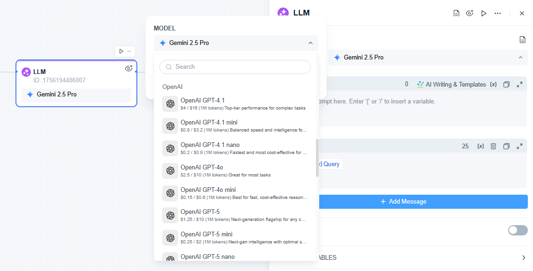Choose OpenAI GPT-4o mini model
The height and width of the screenshot is (271, 533).
(235, 193)
